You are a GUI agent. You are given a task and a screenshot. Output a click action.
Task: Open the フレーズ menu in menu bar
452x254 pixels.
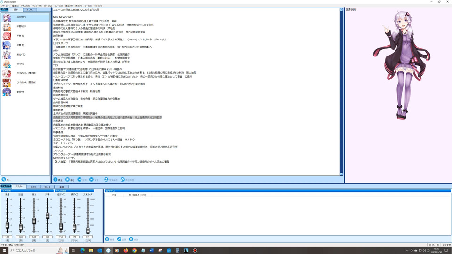58,6
